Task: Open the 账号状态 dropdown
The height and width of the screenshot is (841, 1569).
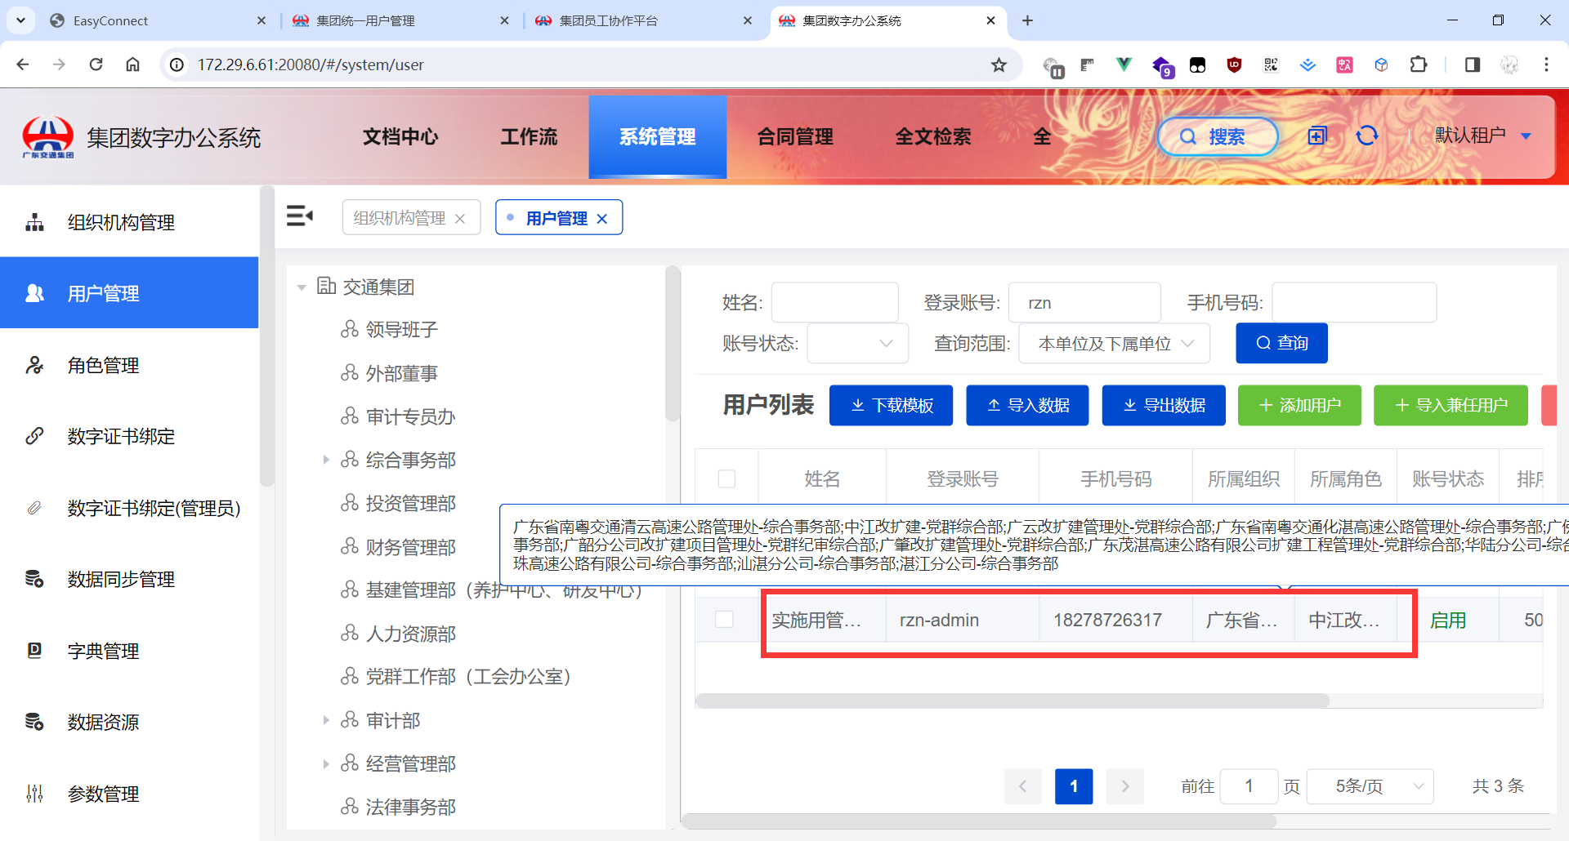Action: (858, 344)
